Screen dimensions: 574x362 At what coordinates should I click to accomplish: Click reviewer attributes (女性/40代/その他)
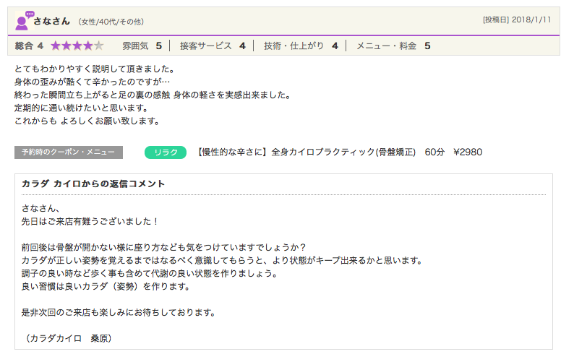coord(111,22)
